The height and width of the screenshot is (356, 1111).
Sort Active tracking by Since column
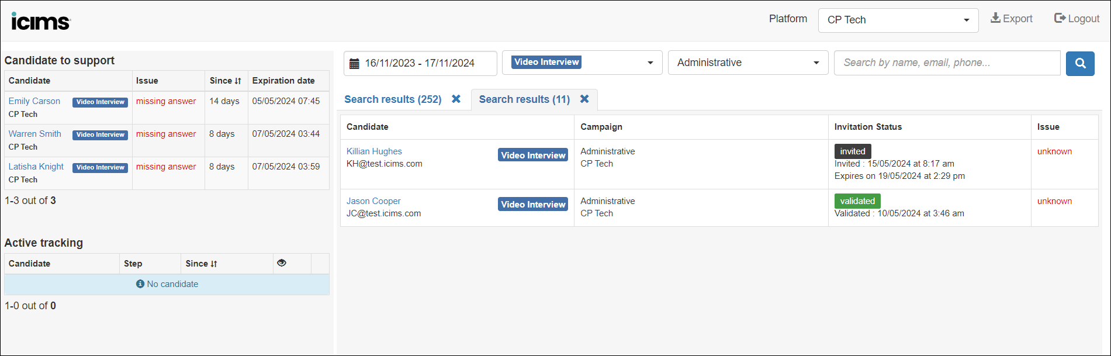(202, 264)
